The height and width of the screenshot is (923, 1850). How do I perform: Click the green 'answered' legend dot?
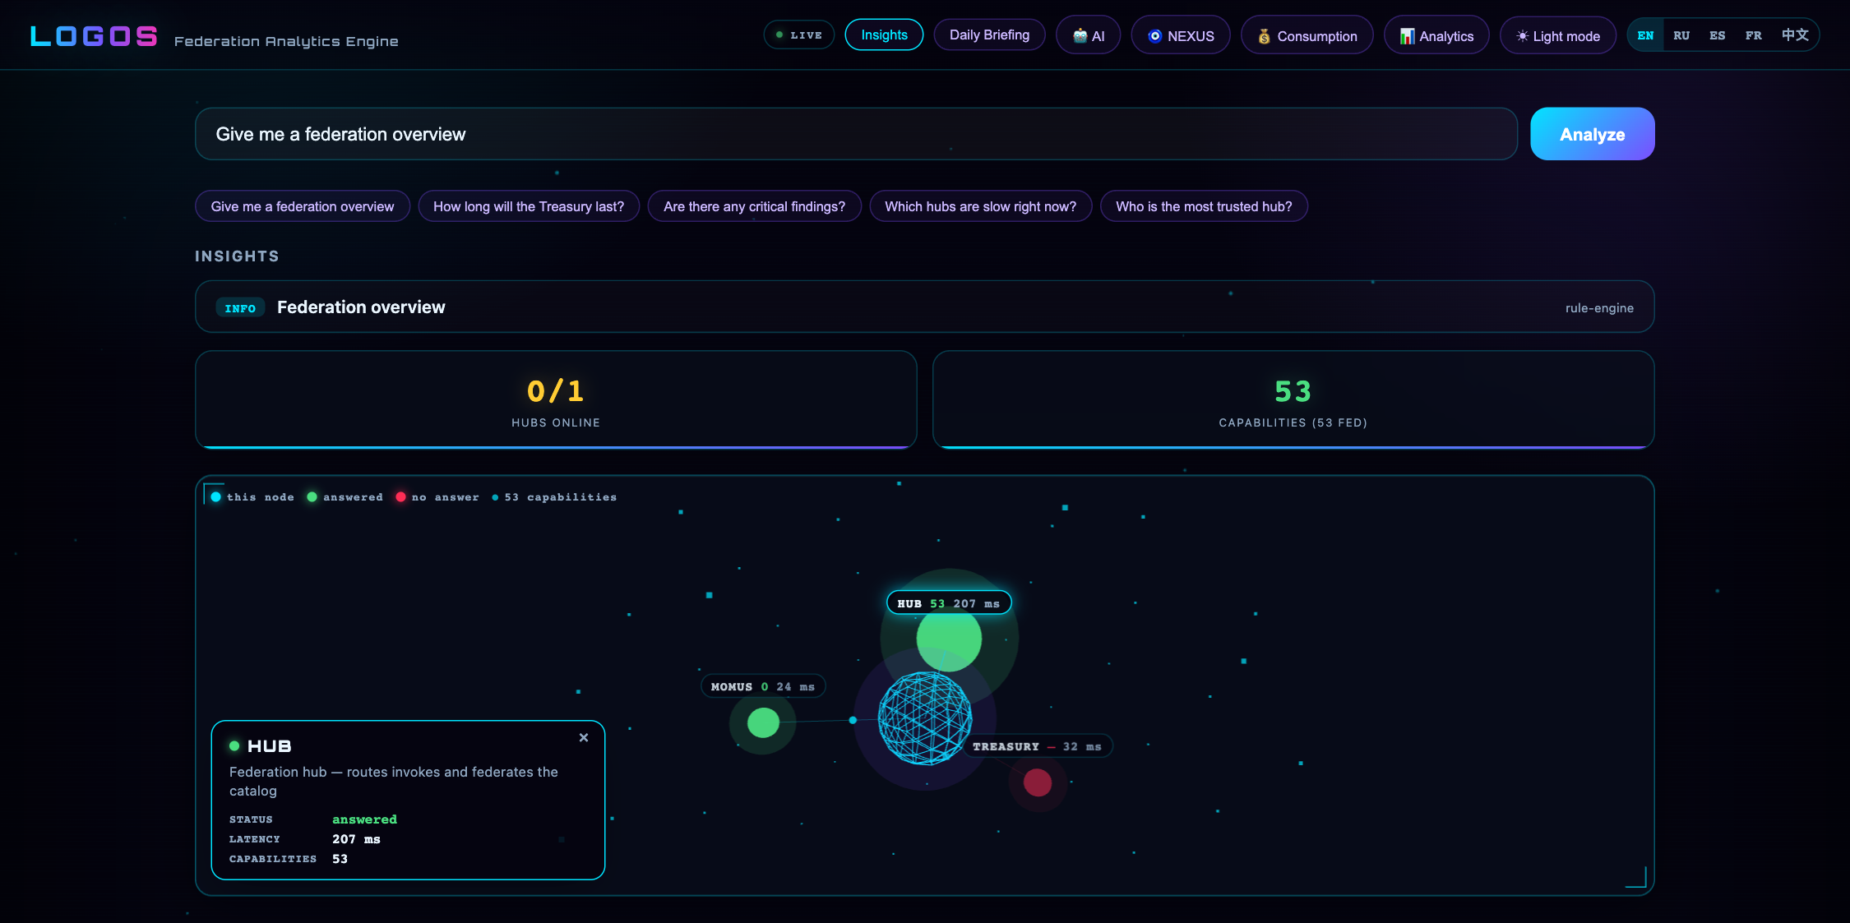(x=312, y=496)
